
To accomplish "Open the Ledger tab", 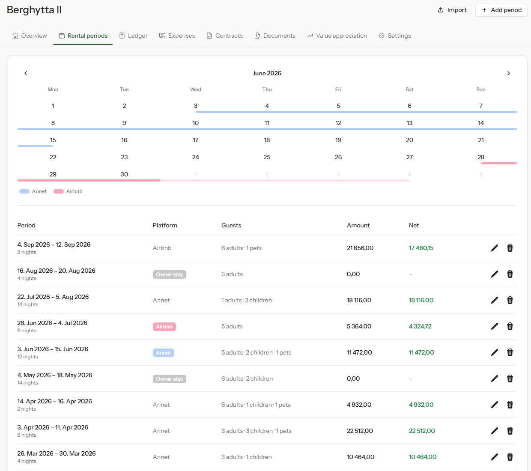I will point(133,36).
